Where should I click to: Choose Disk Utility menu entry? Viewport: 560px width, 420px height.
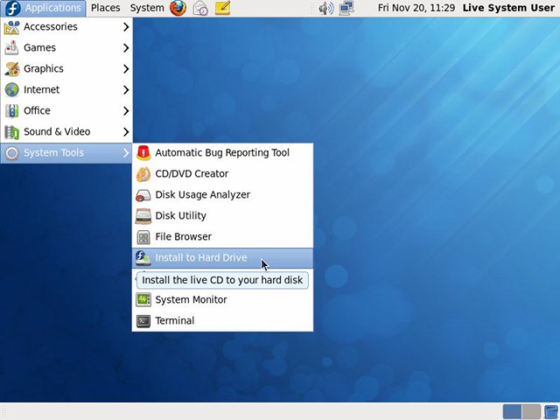click(222, 216)
